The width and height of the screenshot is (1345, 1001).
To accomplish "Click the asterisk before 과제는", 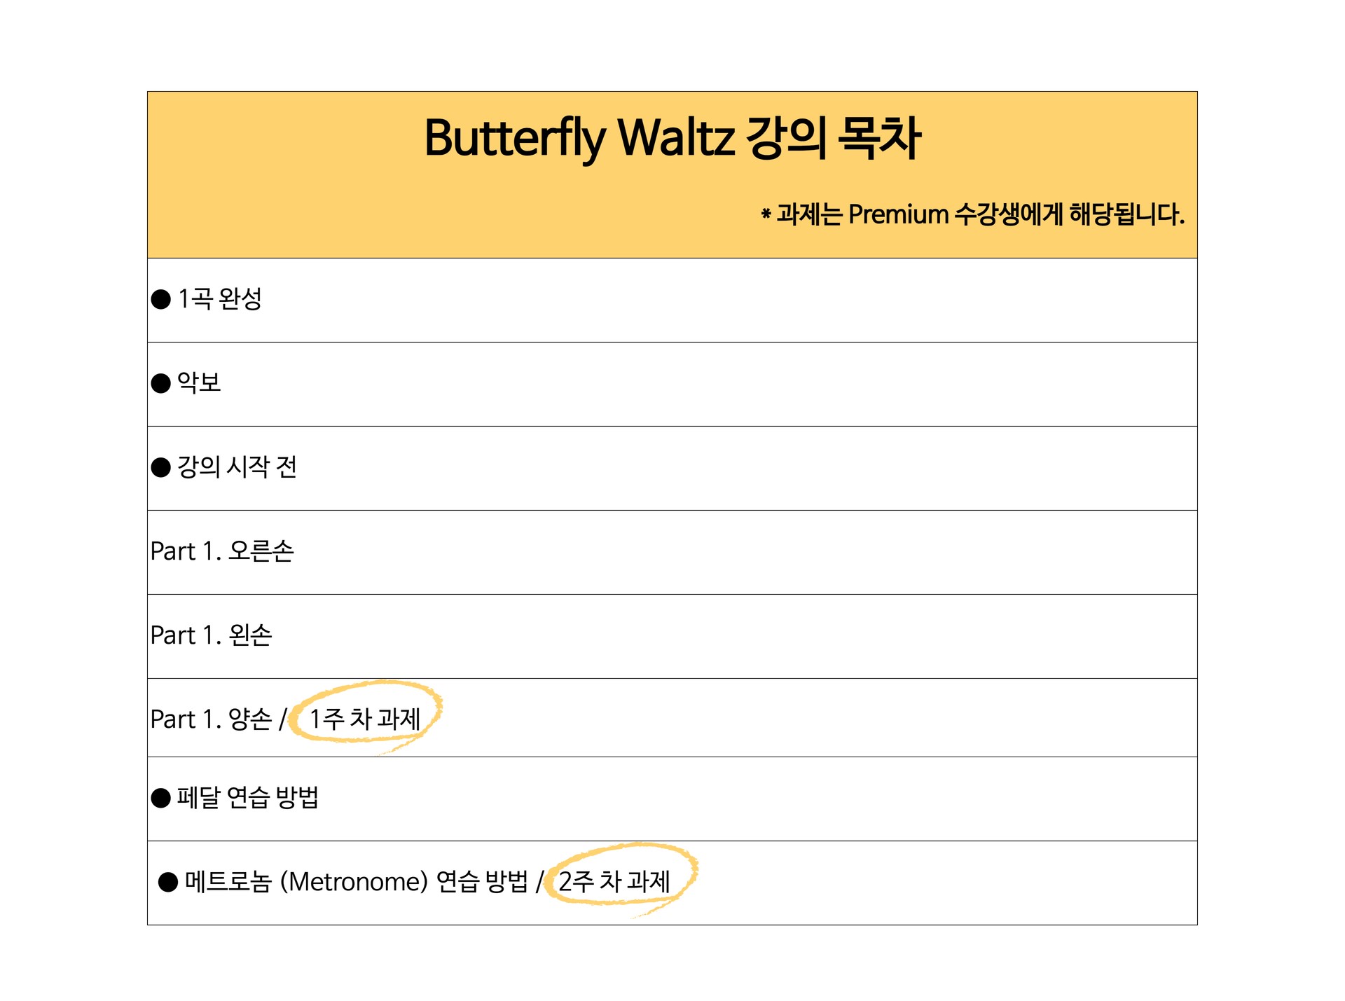I will 766,214.
